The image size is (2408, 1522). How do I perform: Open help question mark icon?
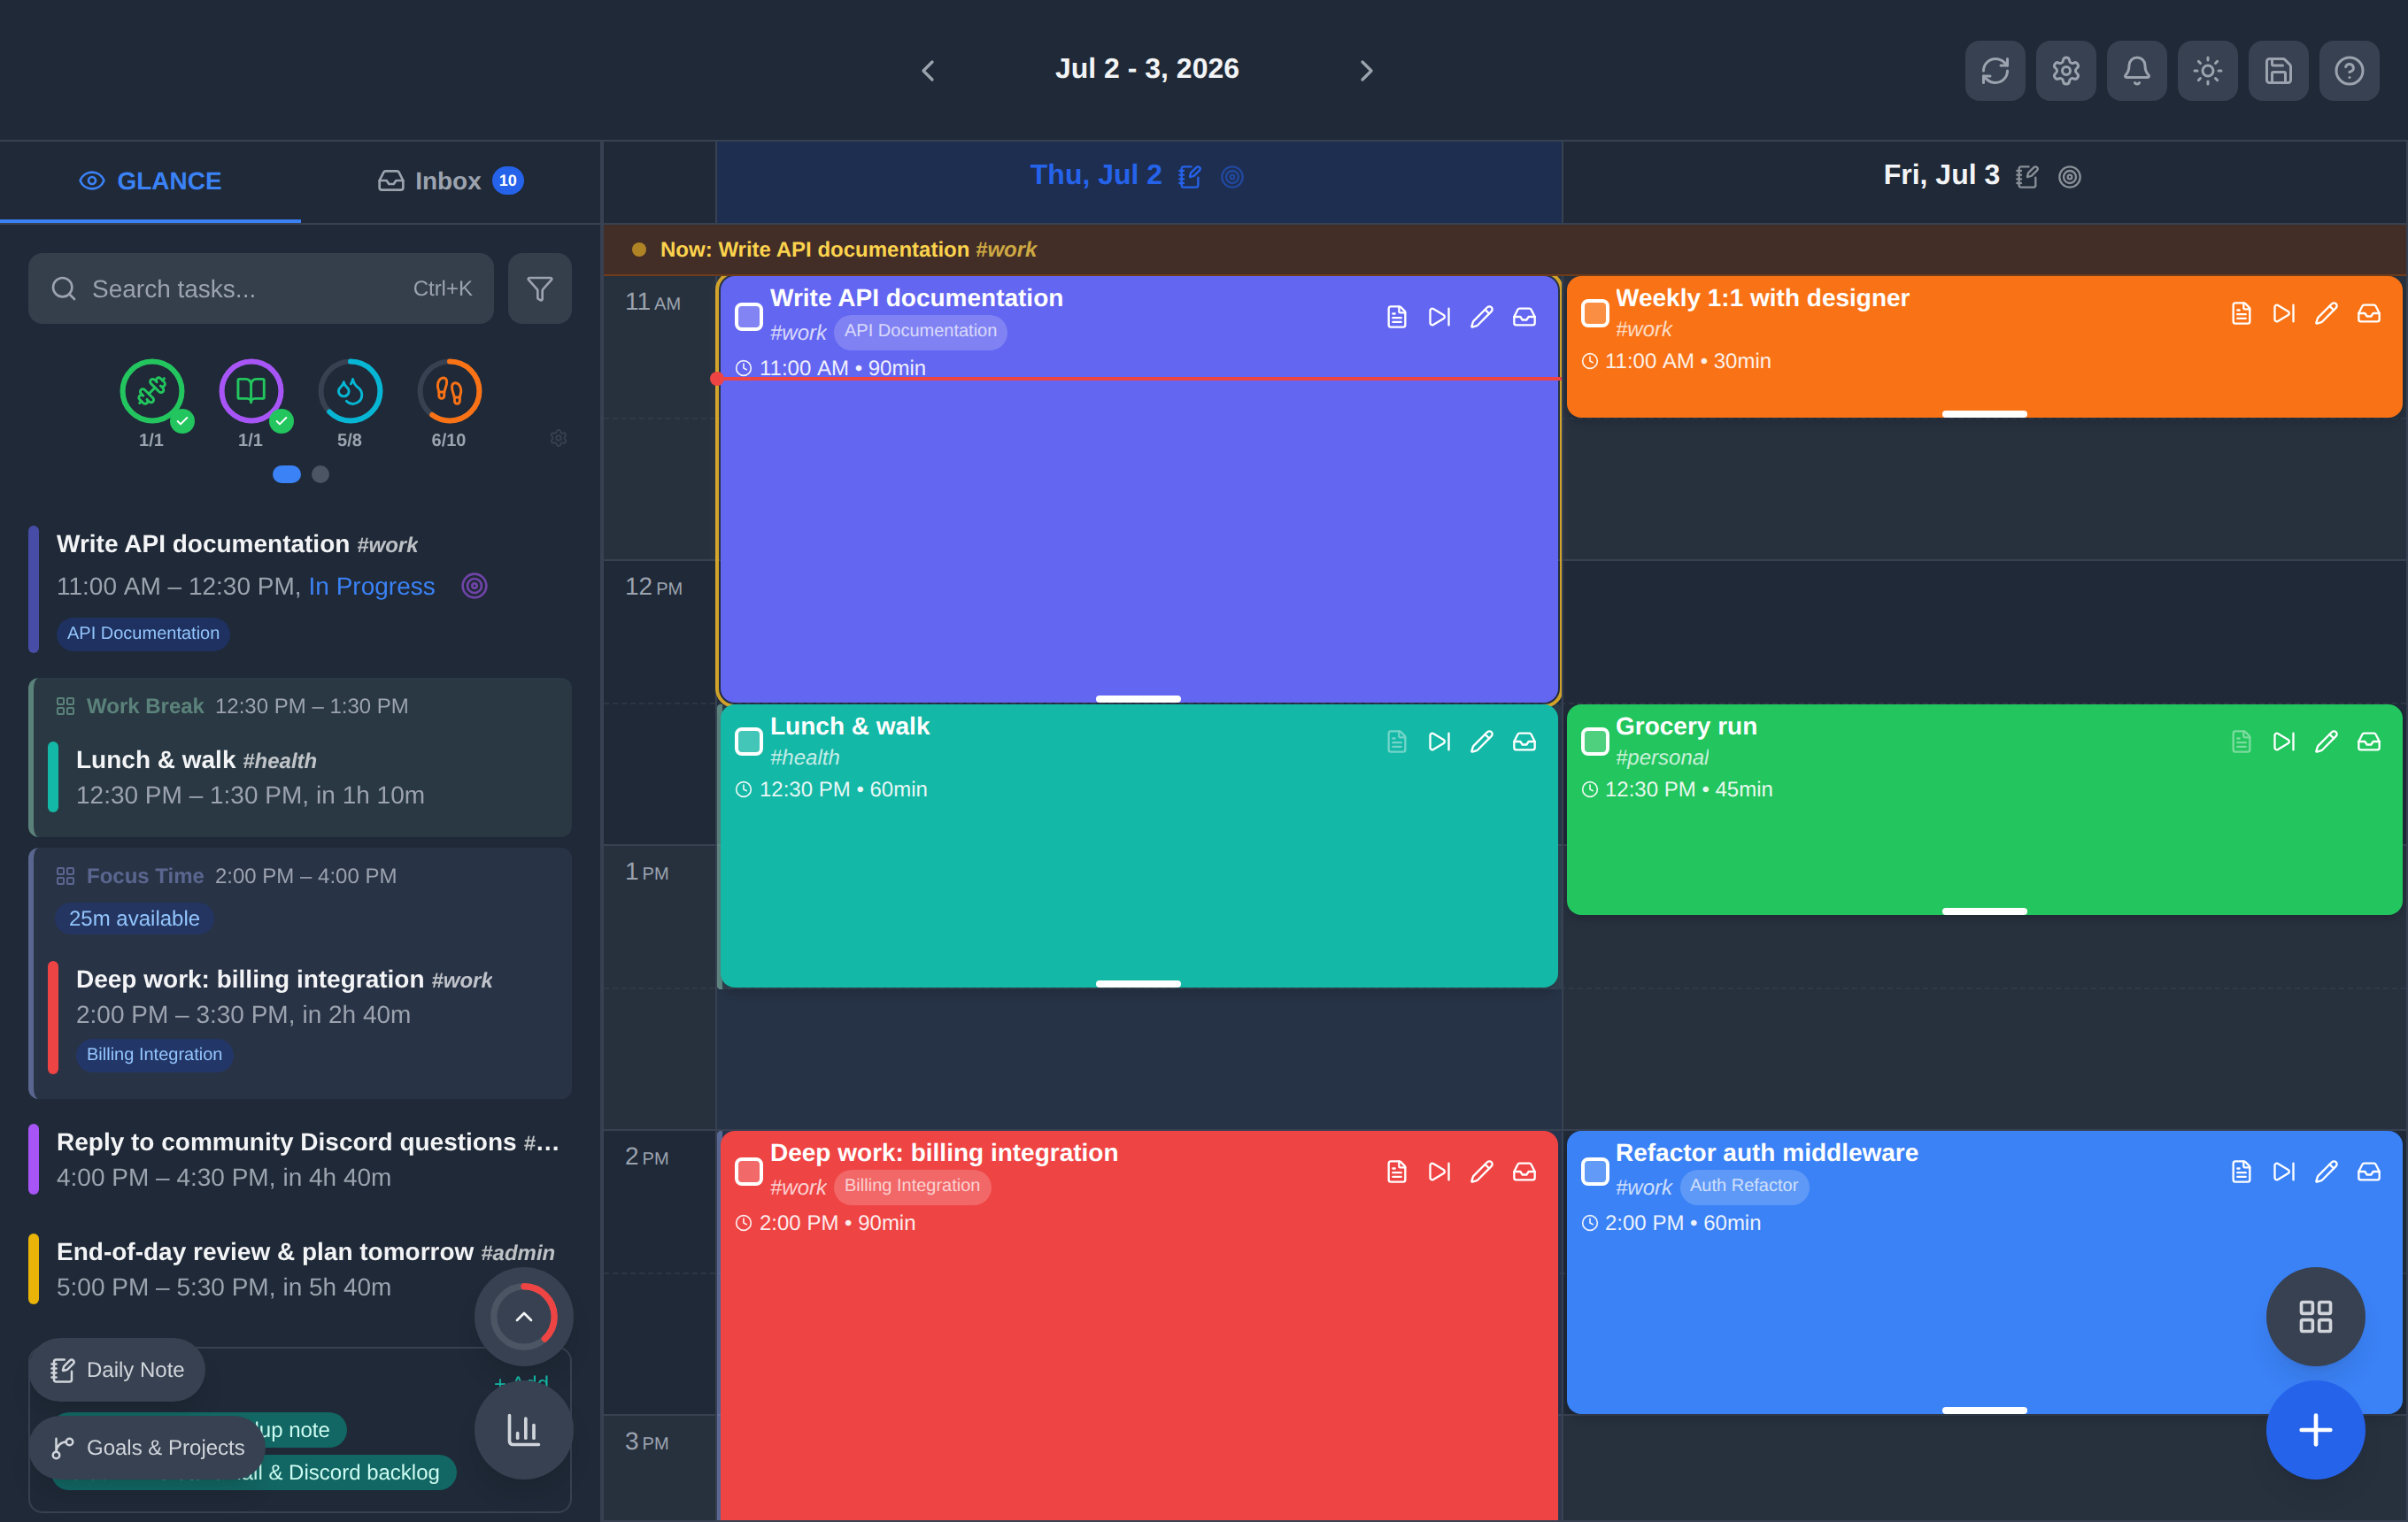(x=2350, y=70)
